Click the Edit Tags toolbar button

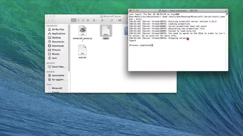coord(120,20)
